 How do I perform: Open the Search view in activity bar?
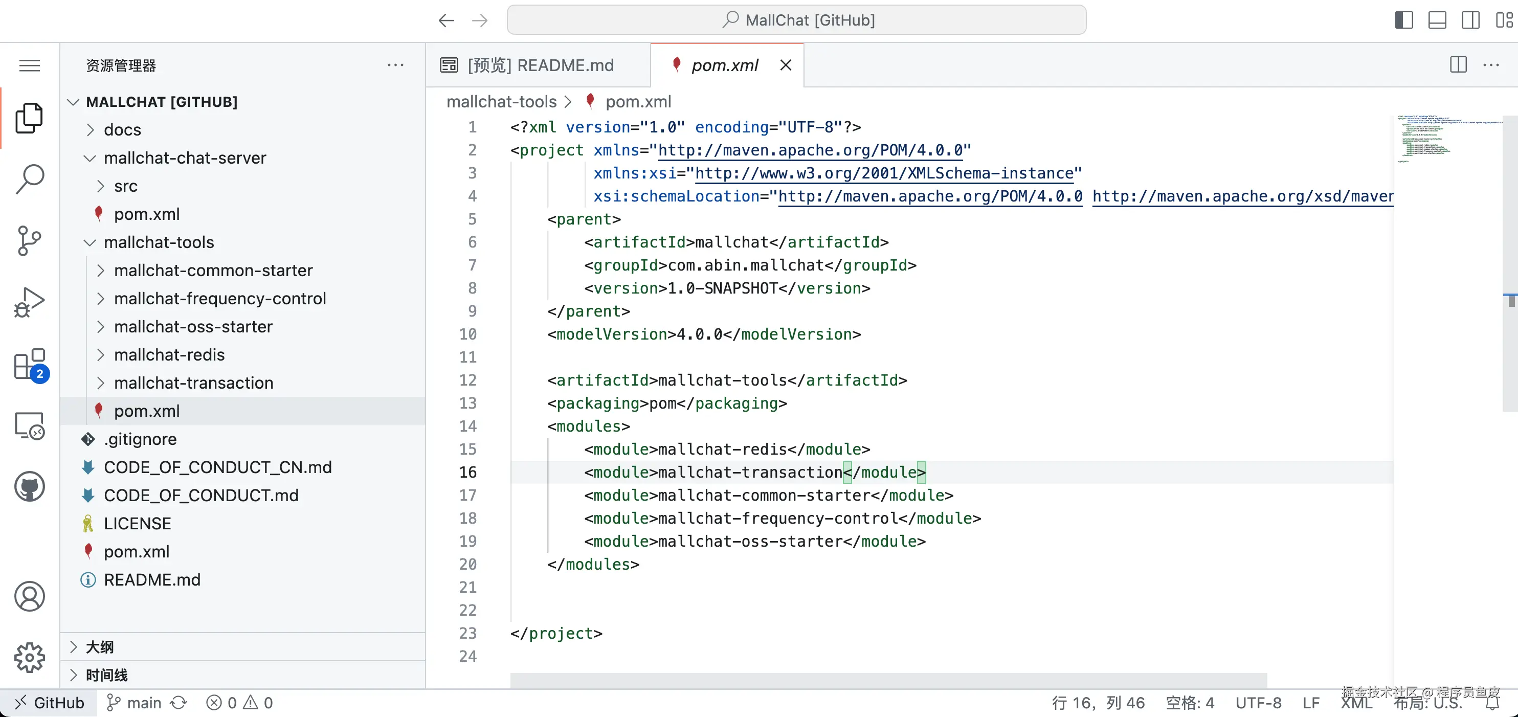coord(30,179)
